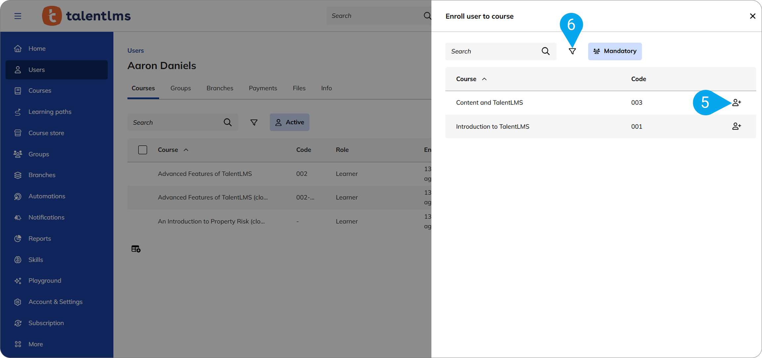
Task: Switch to the Payments tab
Action: 263,88
